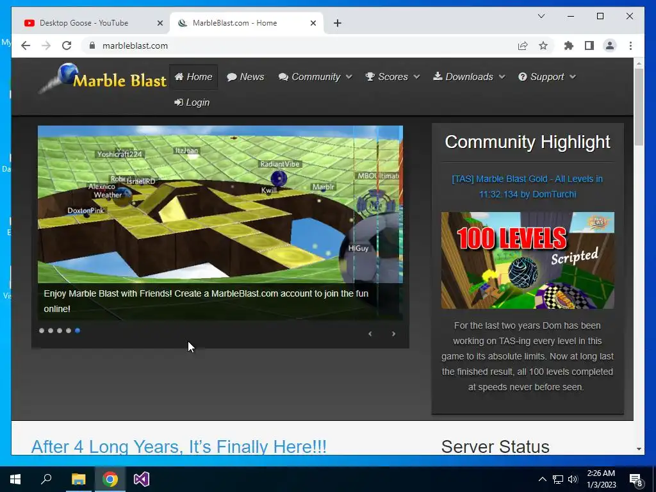Expand the Scores menu
Screen dimensions: 656x492
tap(392, 77)
